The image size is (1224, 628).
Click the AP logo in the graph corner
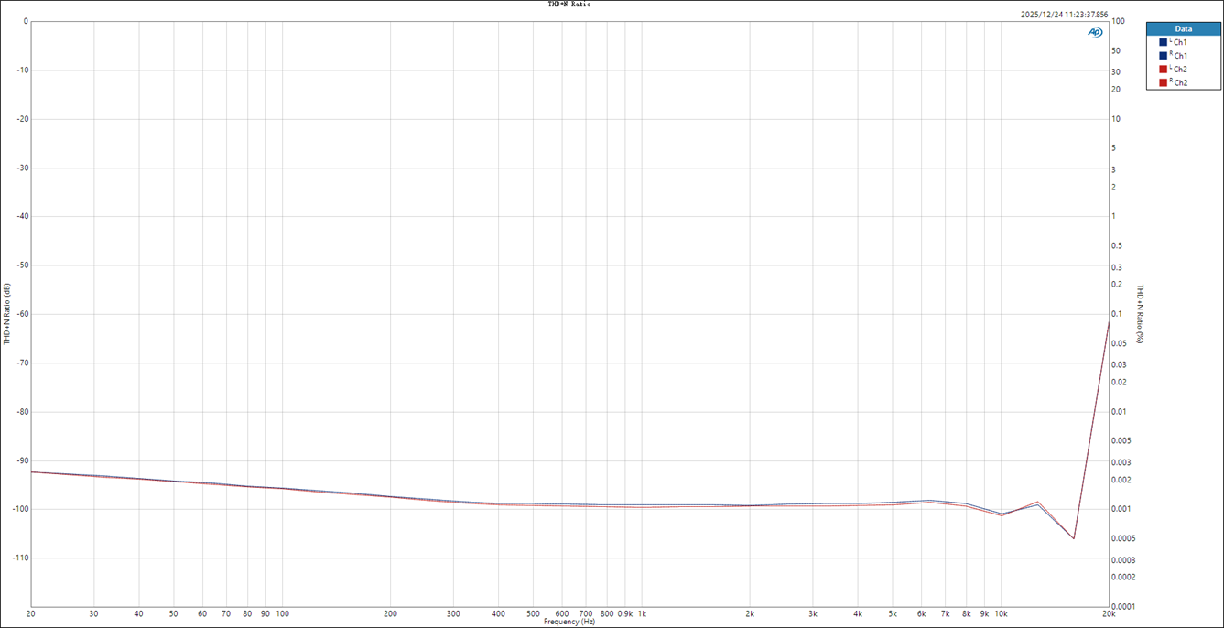point(1095,32)
